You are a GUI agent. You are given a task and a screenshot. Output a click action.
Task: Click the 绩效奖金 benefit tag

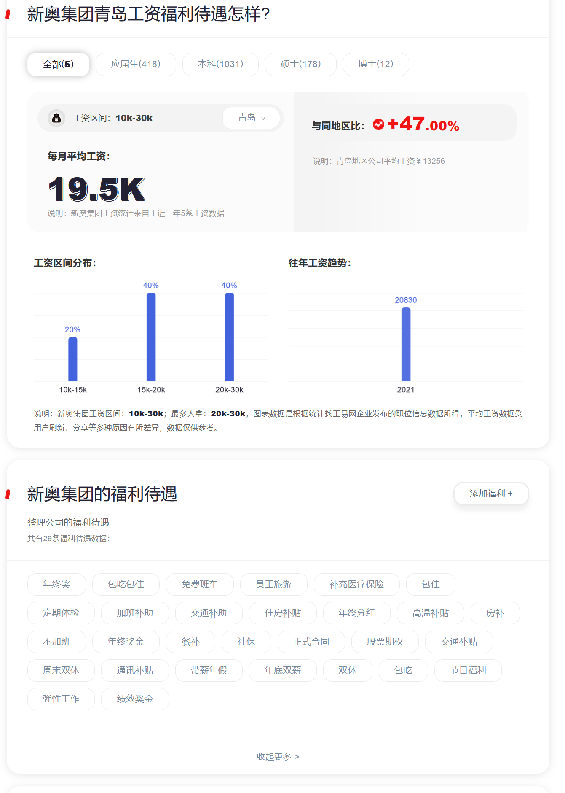tap(135, 699)
